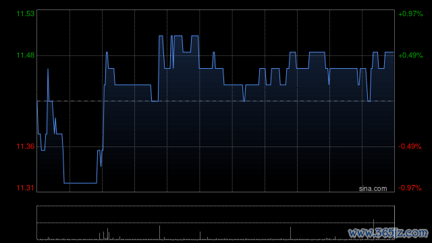432x243 pixels.
Task: Click the -0.97% percentage label
Action: 410,188
